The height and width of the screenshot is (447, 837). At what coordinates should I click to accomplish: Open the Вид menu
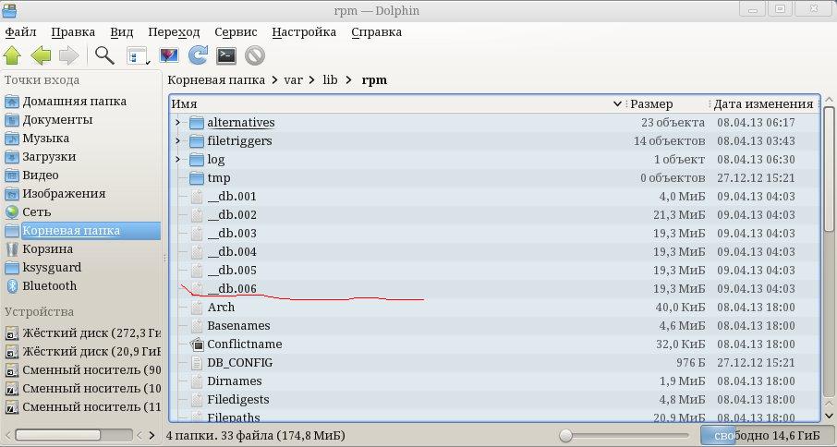coord(122,32)
